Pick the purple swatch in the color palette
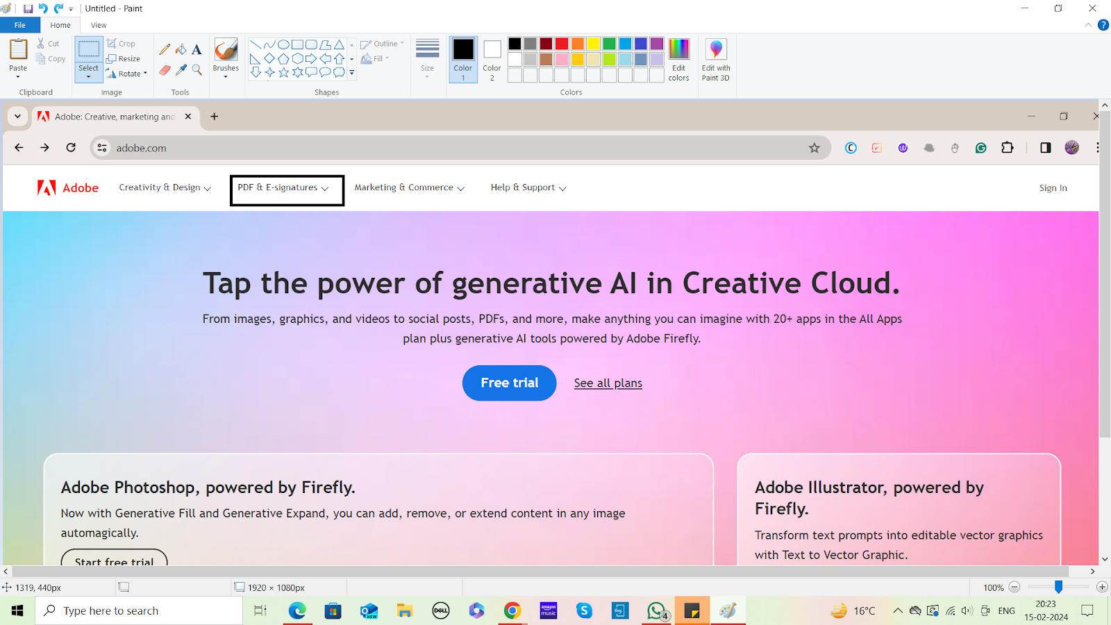 (657, 44)
